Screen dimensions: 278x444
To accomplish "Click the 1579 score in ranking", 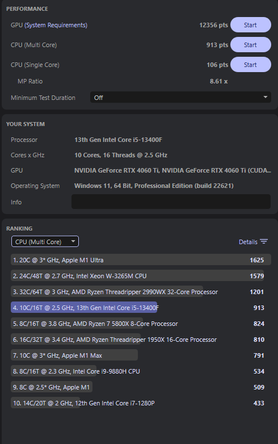I will 257,276.
